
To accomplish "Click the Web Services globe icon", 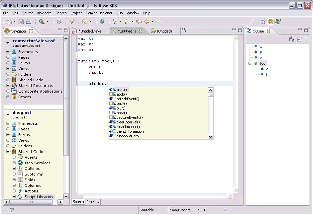I will [20, 163].
